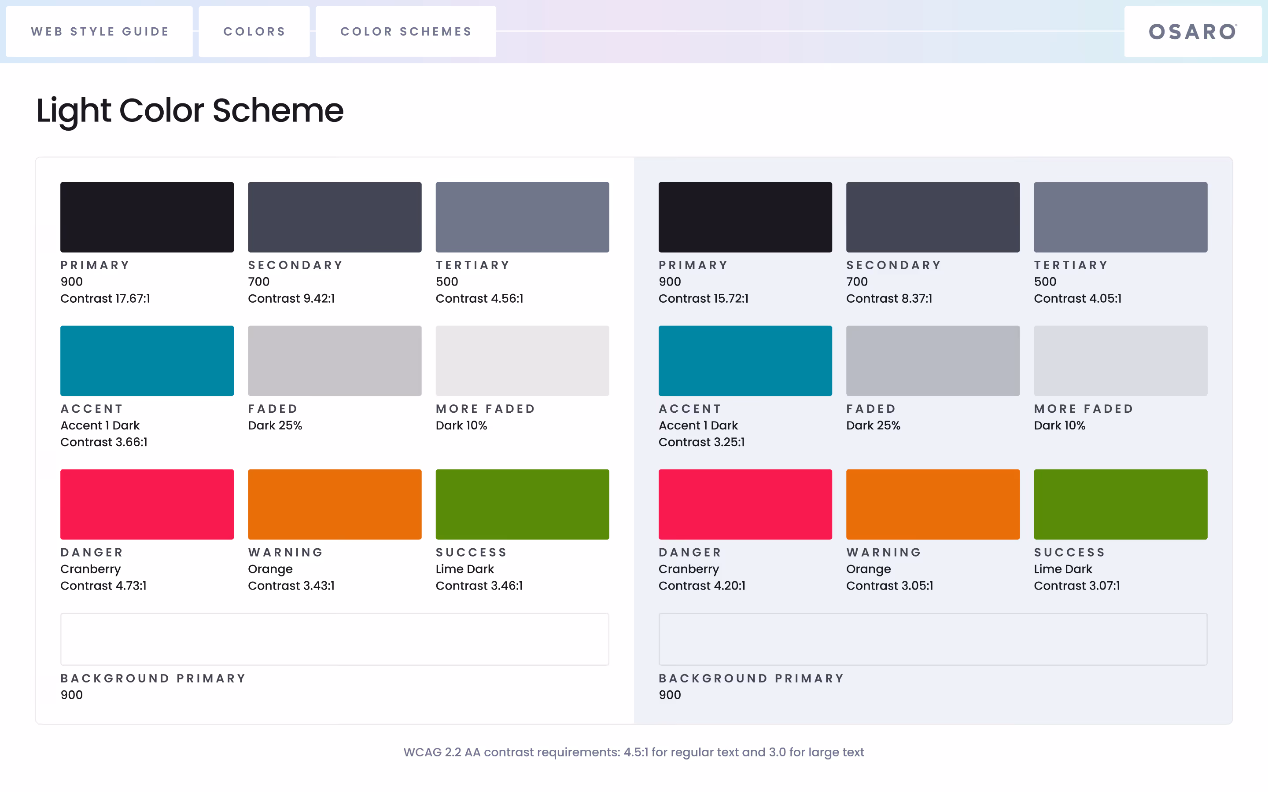1268x792 pixels.
Task: Click the Danger Cranberry swatch on white panel
Action: 147,504
